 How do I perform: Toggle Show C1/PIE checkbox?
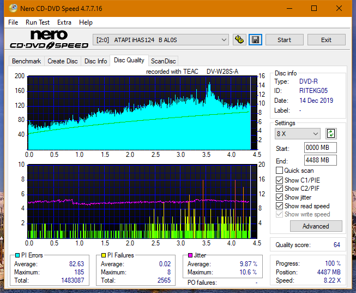[x=279, y=180]
